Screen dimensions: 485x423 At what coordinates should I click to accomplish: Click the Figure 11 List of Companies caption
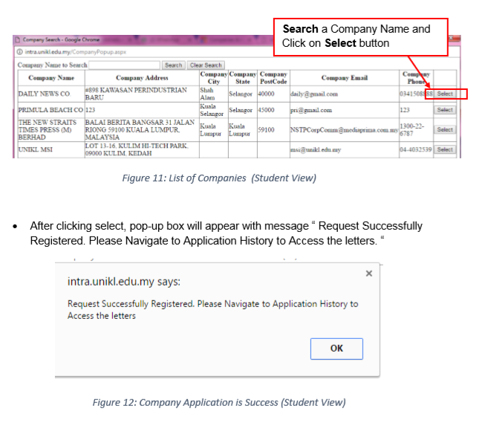(219, 178)
